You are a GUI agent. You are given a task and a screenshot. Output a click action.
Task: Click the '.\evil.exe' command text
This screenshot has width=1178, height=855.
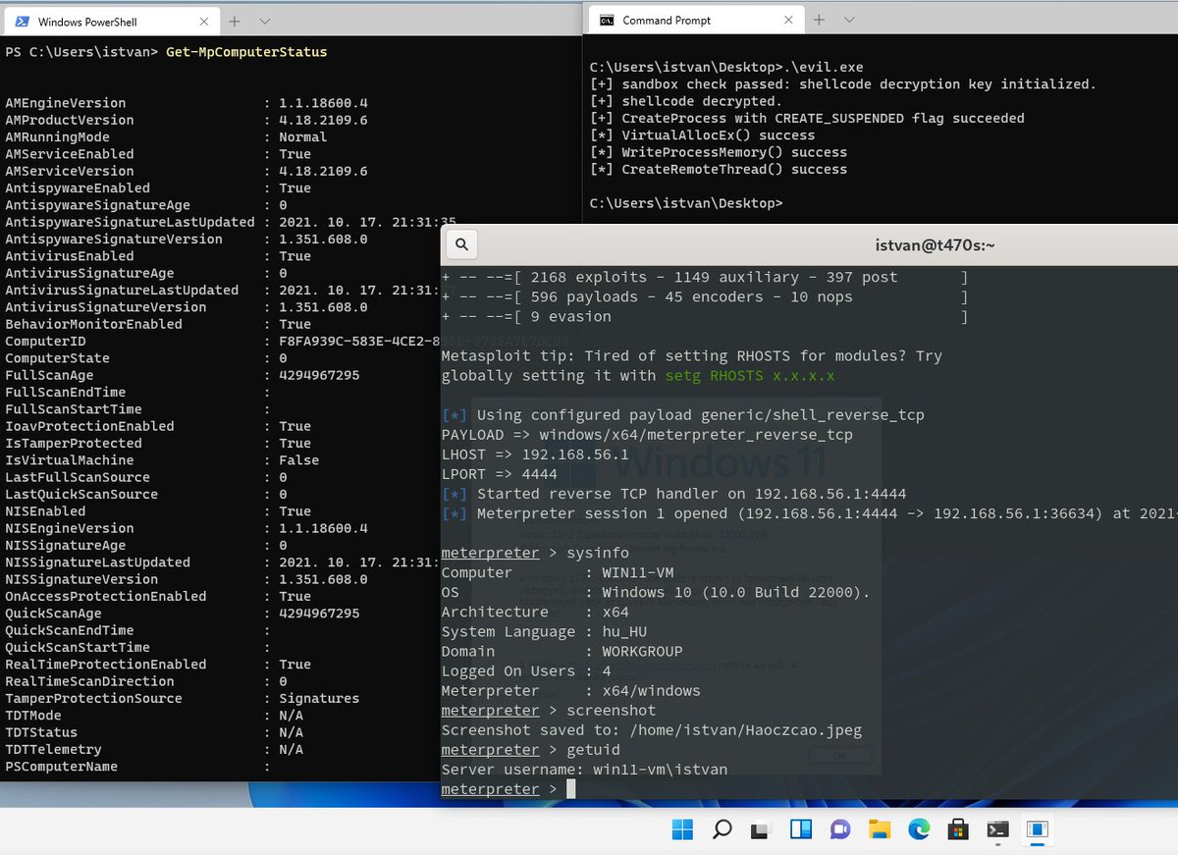[823, 68]
